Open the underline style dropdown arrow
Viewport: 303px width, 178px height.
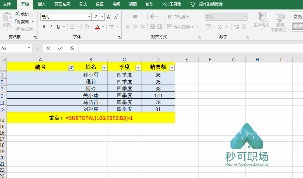tap(64, 27)
